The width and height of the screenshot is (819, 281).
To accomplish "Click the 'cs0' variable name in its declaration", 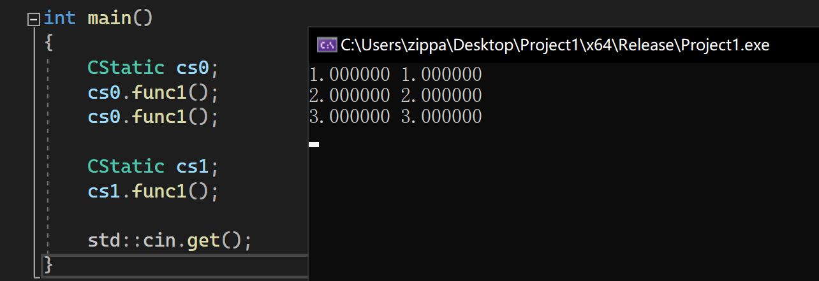I will [192, 67].
